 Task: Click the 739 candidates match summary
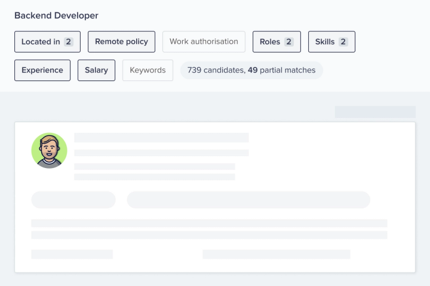point(251,70)
